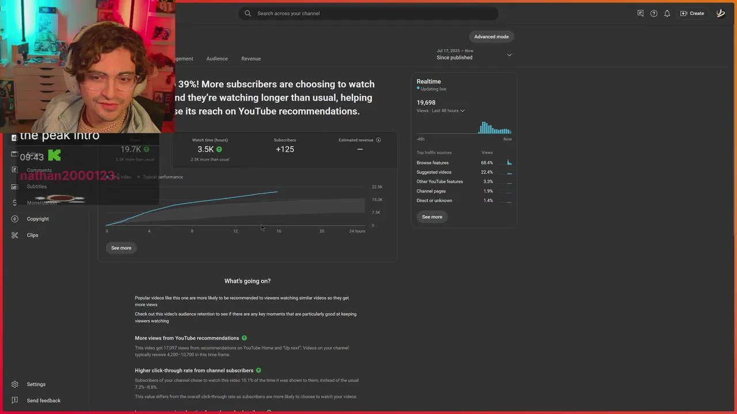Click the green check beside Higher click-through rate
Screen dimensions: 737x414
point(258,370)
